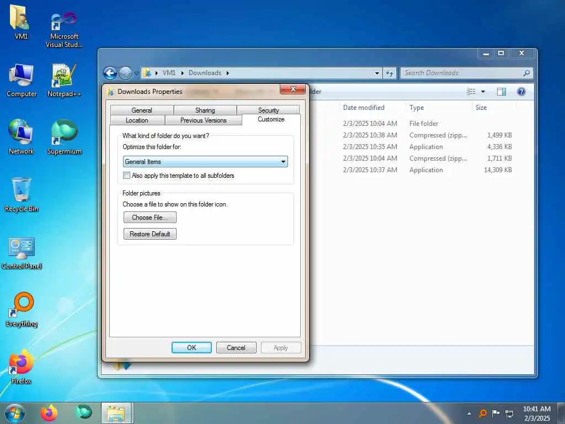The height and width of the screenshot is (424, 565).
Task: Select the Everything search desktop shortcut
Action: tap(22, 309)
